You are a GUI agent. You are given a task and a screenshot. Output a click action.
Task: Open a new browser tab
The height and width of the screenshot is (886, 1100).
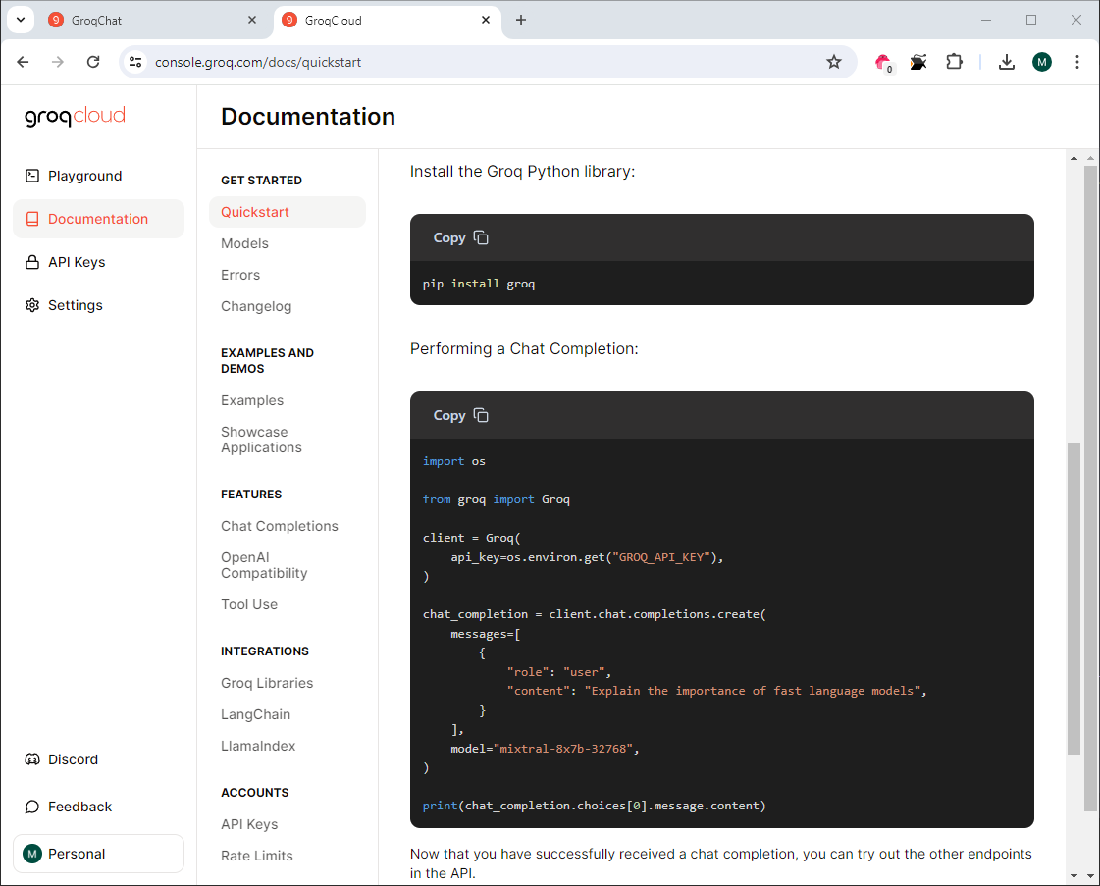520,20
